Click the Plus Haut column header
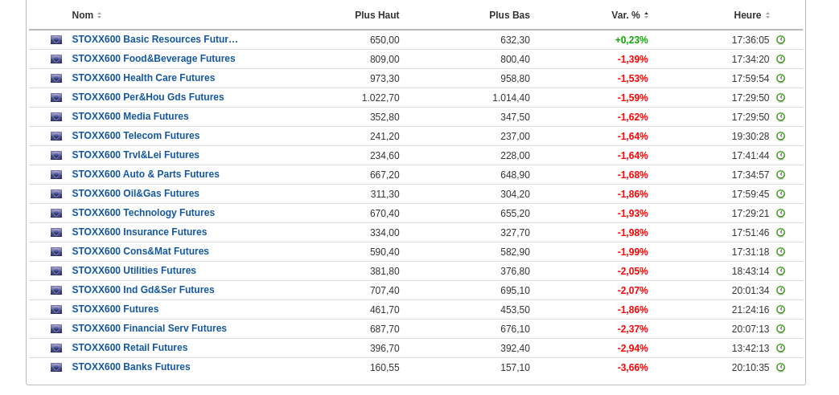Viewport: 839px width, 395px height. click(376, 15)
